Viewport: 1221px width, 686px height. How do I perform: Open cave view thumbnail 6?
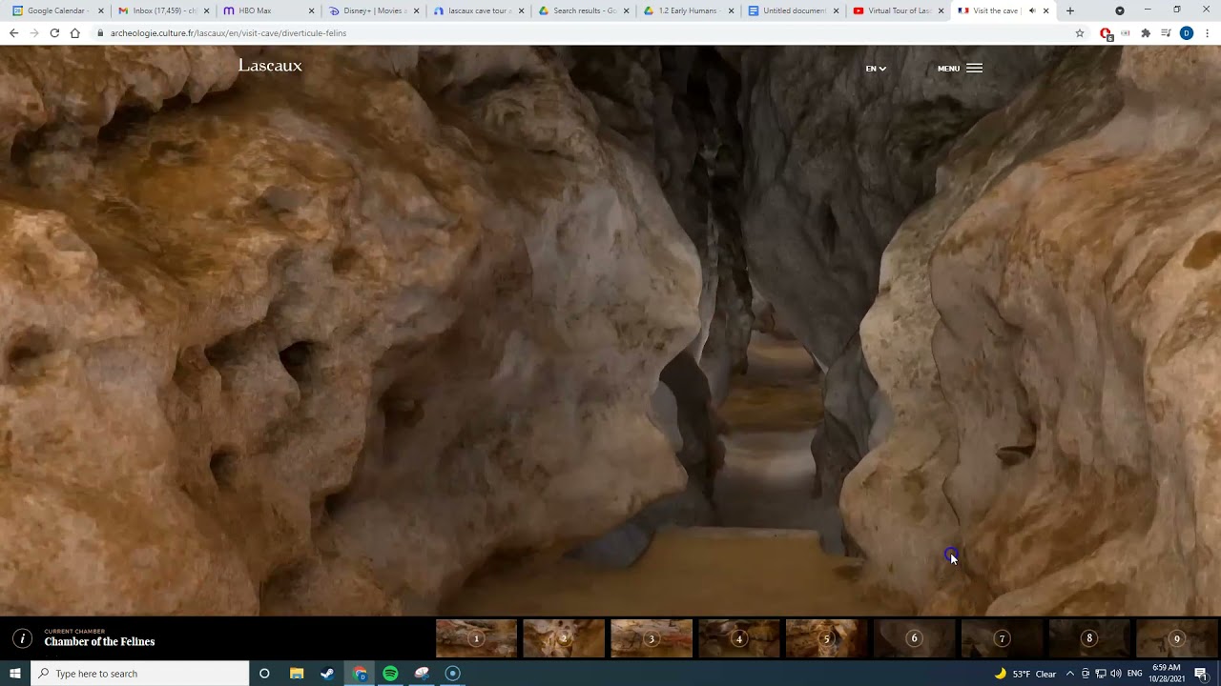point(914,638)
